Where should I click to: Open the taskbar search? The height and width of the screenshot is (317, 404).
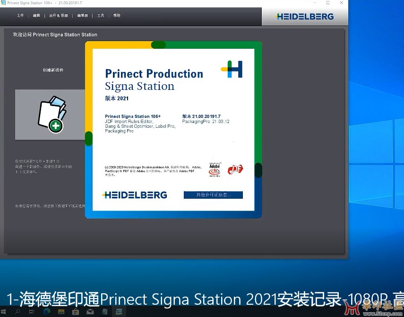(17, 312)
